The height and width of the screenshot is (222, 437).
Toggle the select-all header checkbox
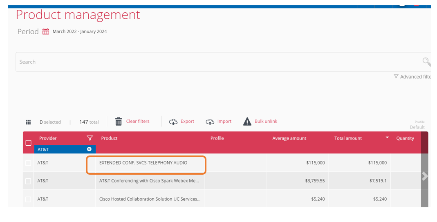(29, 143)
